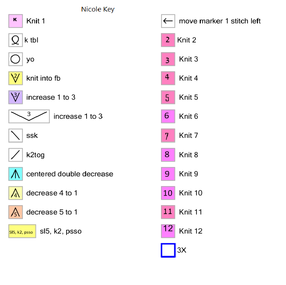Click the cyan centered double decrease symbol
This screenshot has height=285, width=286.
(15, 174)
